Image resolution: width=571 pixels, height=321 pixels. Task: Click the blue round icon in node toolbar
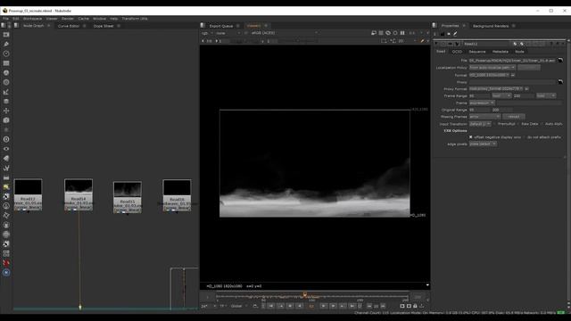[6, 273]
